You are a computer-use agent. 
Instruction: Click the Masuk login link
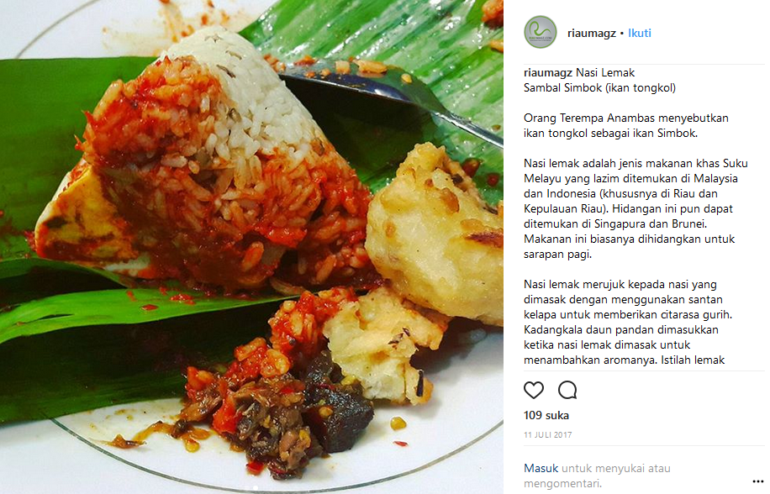click(541, 468)
